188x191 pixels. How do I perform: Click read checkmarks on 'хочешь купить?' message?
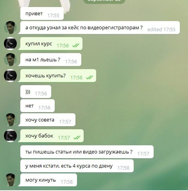click(x=90, y=77)
